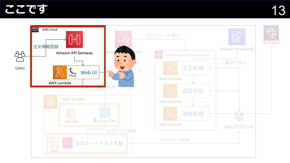This screenshot has width=290, height=163.
Task: Click the Slack logo icon
Action: pos(271,33)
